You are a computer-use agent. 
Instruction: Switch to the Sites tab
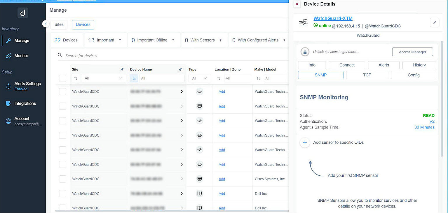coord(59,25)
